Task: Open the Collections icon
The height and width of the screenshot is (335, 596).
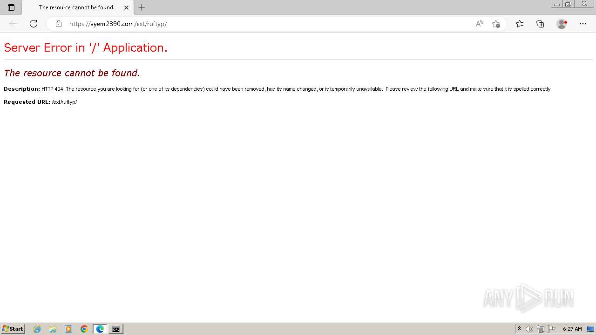Action: pos(540,24)
